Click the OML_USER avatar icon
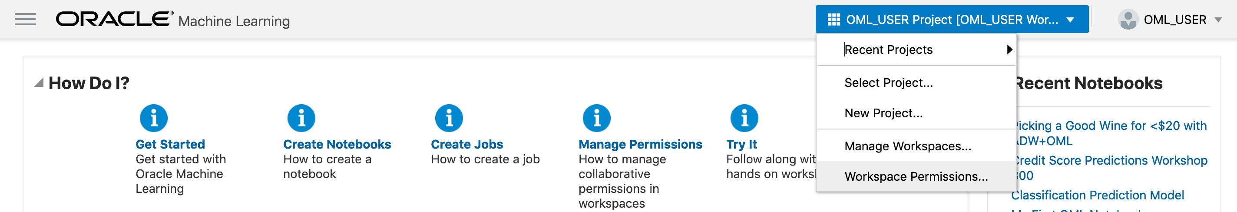Viewport: 1237px width, 212px height. [x=1128, y=20]
